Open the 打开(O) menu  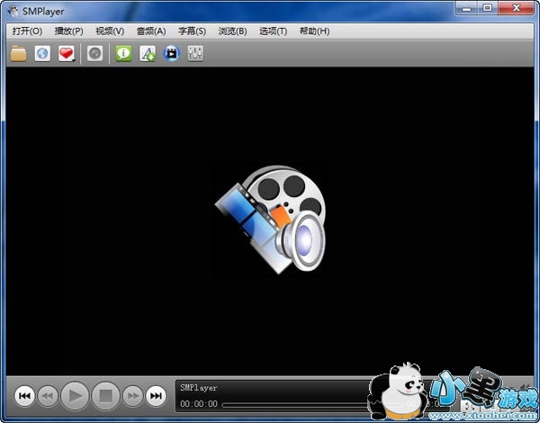pyautogui.click(x=27, y=31)
